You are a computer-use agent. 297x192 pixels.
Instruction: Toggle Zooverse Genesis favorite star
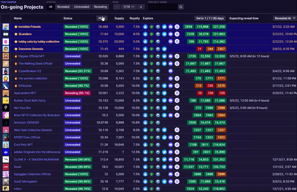[16, 49]
